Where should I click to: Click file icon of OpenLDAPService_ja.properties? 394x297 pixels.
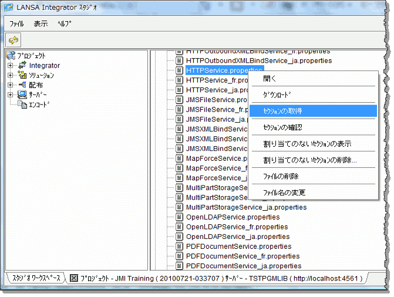pyautogui.click(x=179, y=237)
